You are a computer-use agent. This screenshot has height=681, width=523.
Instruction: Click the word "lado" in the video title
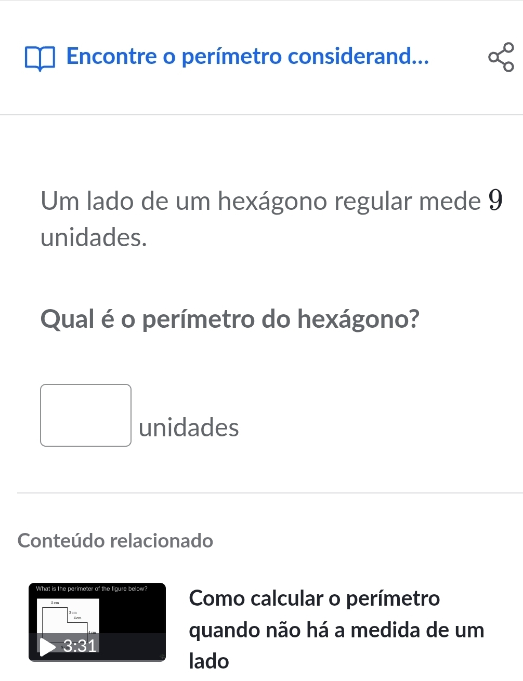pyautogui.click(x=209, y=661)
